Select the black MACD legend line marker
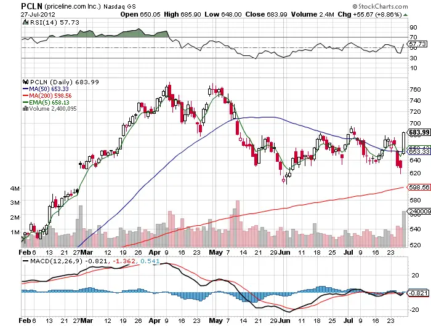This screenshot has height=326, width=431. tap(26, 261)
